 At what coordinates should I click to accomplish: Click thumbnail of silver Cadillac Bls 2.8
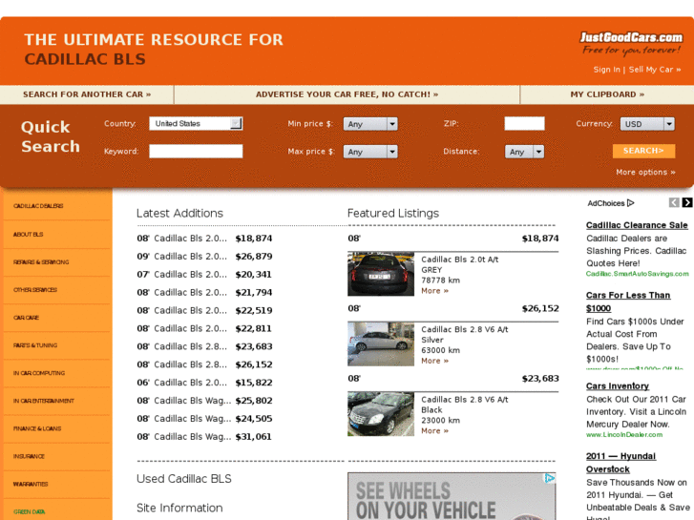tap(381, 343)
